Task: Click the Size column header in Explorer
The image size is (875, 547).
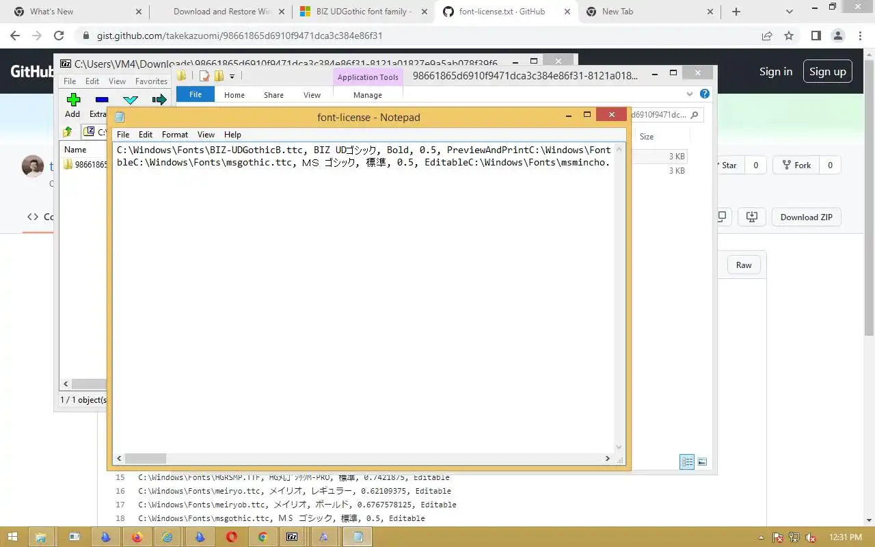Action: [647, 136]
